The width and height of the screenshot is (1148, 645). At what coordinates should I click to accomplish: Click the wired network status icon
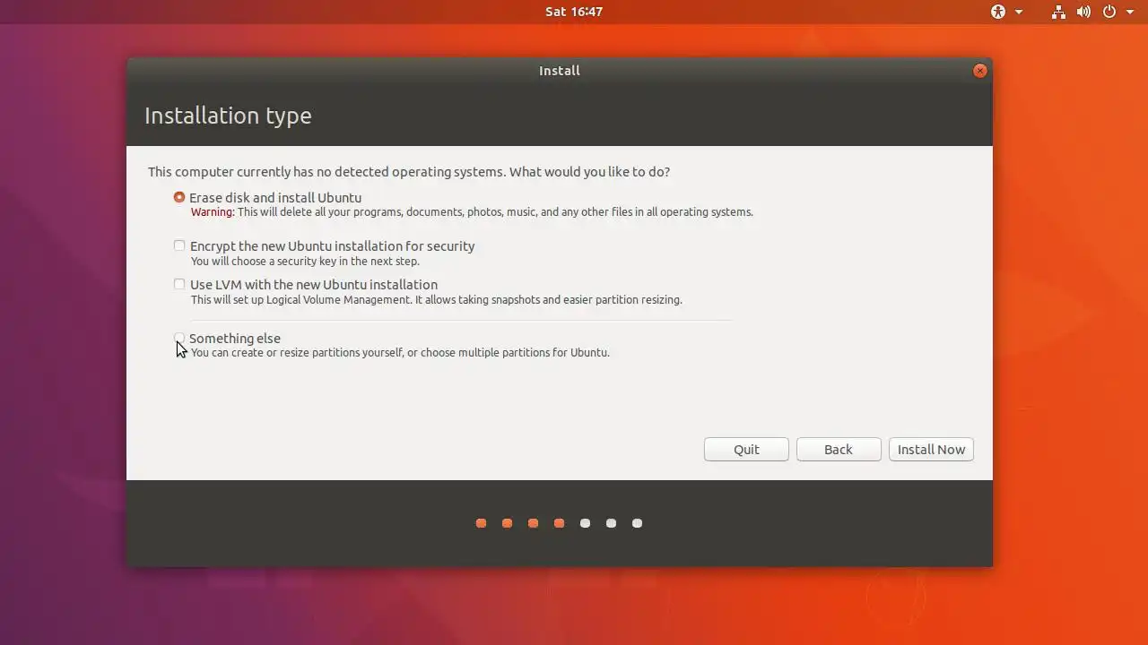[x=1059, y=12]
